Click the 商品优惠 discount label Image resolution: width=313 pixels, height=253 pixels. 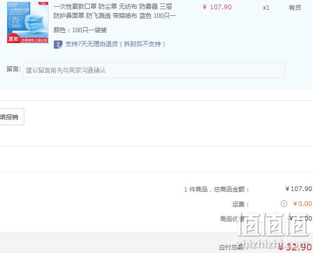(x=233, y=219)
